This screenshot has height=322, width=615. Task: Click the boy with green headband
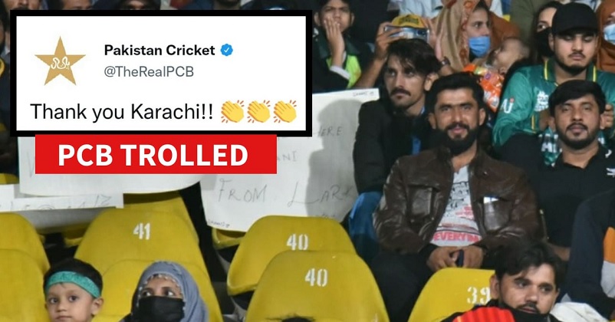point(73,291)
